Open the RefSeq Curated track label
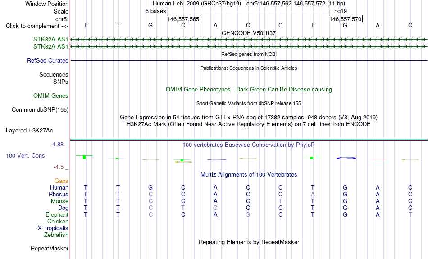Viewport: 428px width, 259px height. pos(48,61)
